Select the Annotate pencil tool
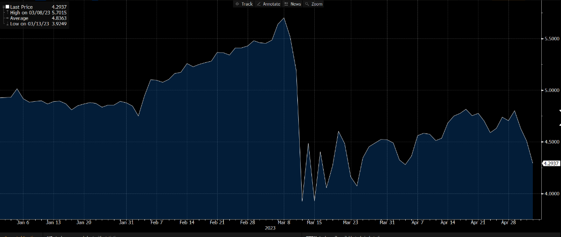The image size is (561, 237). point(268,4)
